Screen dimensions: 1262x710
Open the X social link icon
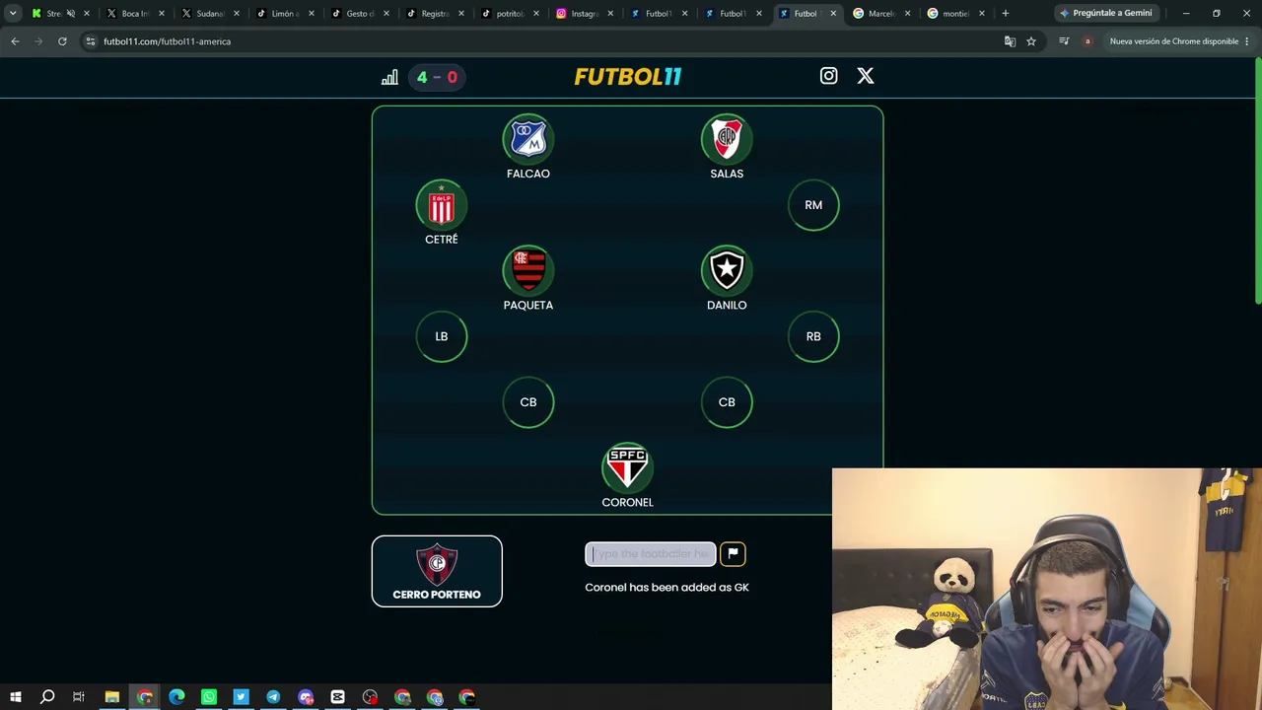[x=865, y=76]
